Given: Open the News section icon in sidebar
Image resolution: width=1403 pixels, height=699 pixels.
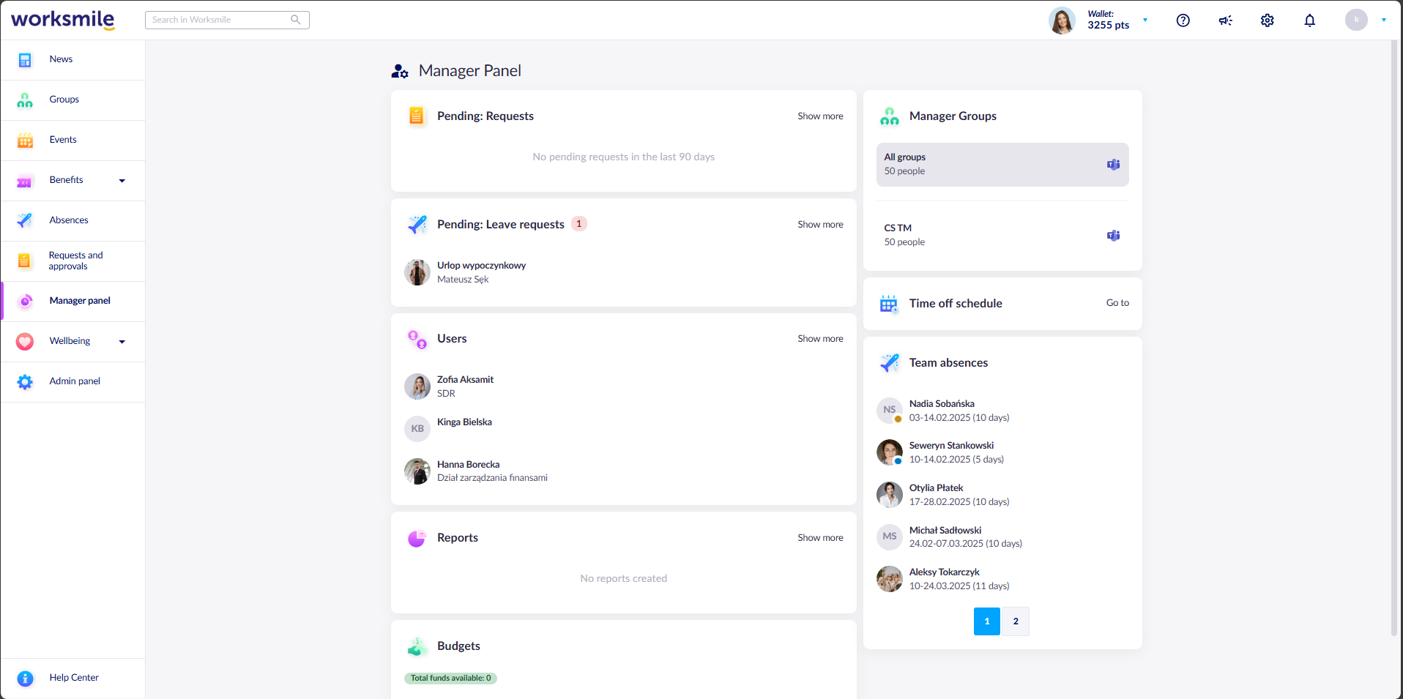Looking at the screenshot, I should 25,59.
